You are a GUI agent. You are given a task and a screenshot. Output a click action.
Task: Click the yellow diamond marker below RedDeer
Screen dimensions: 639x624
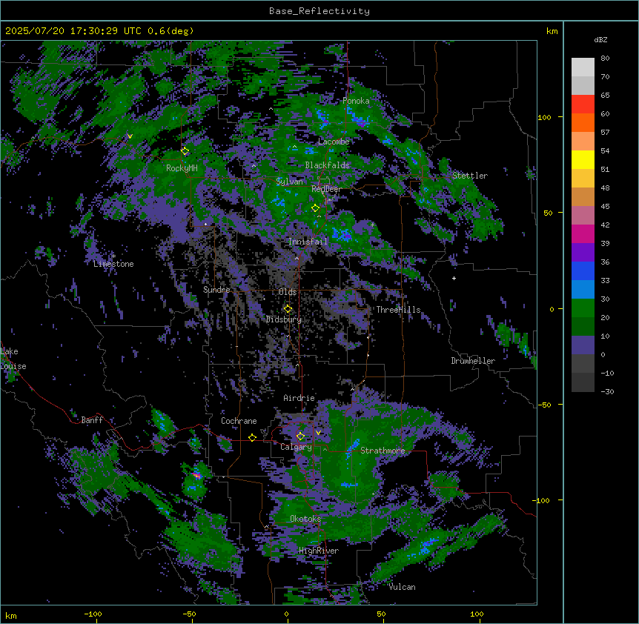click(x=316, y=208)
